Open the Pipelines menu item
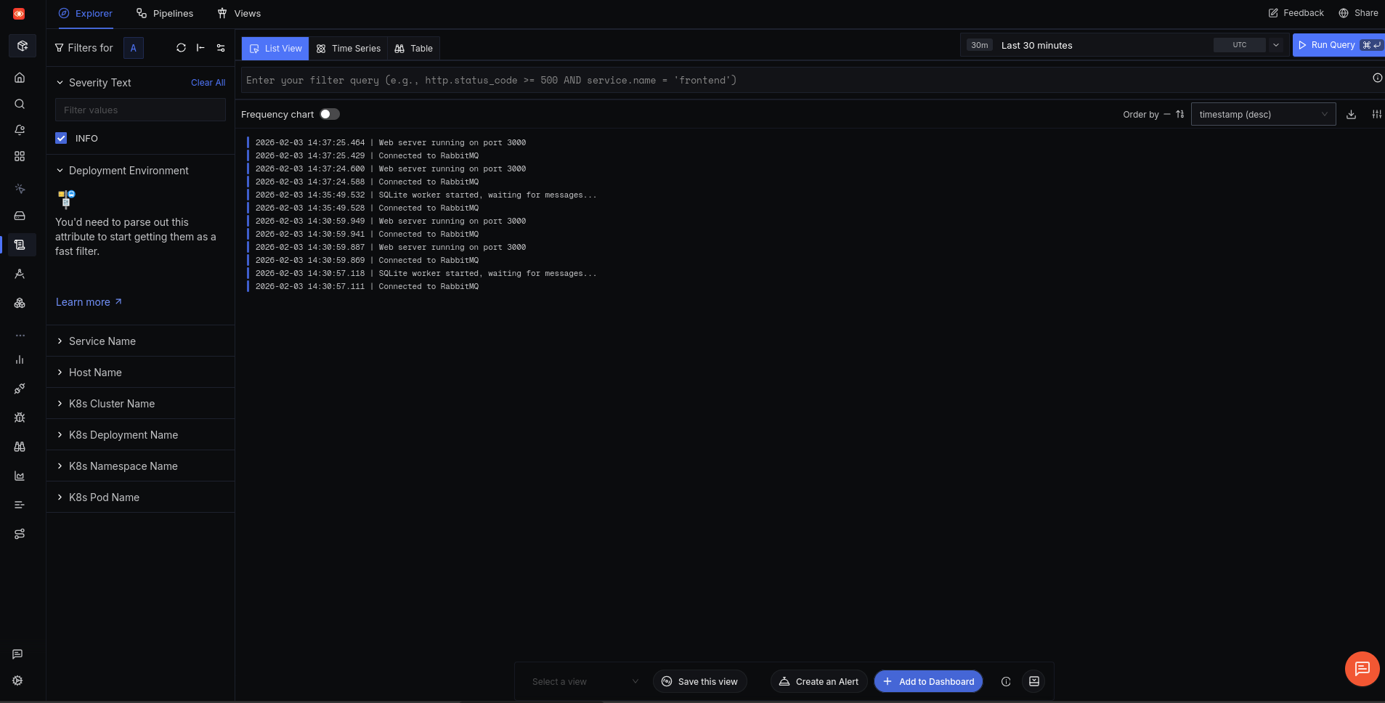Image resolution: width=1385 pixels, height=703 pixels. pyautogui.click(x=165, y=13)
